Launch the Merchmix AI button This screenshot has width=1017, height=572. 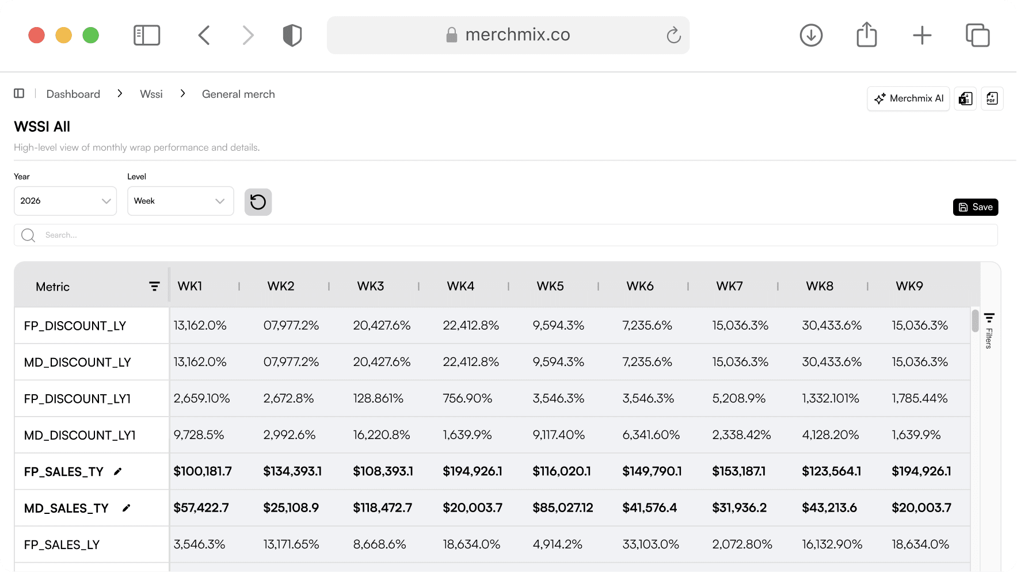tap(908, 98)
